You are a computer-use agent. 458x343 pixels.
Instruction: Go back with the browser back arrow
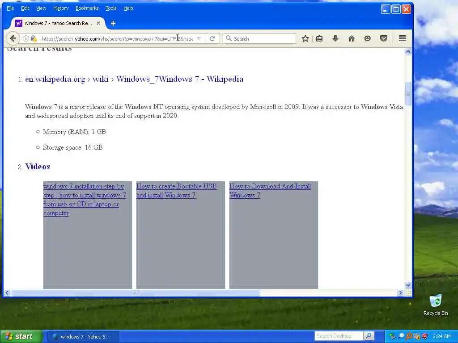coord(13,38)
